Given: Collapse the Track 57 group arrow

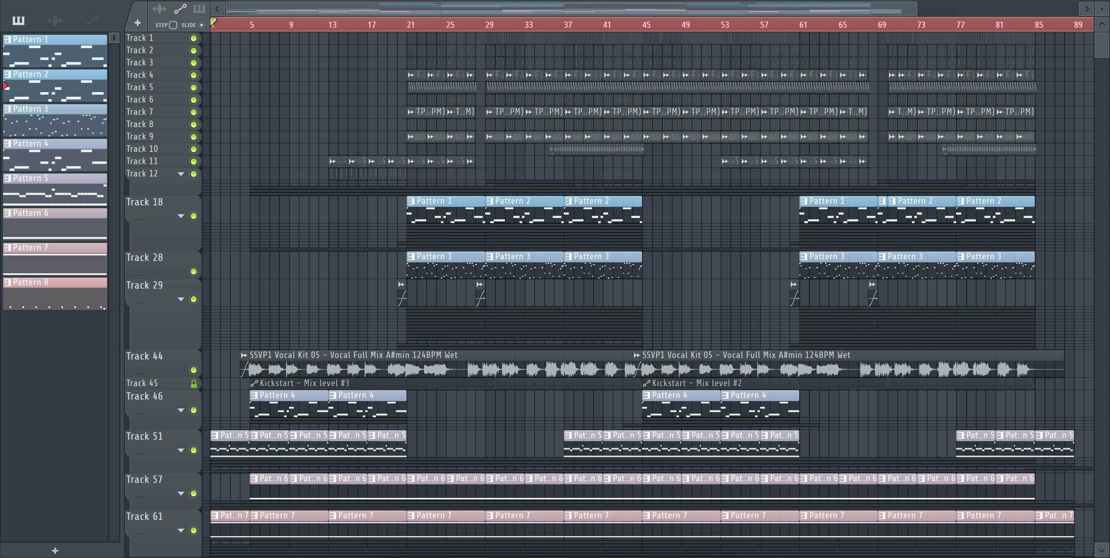Looking at the screenshot, I should pos(181,493).
